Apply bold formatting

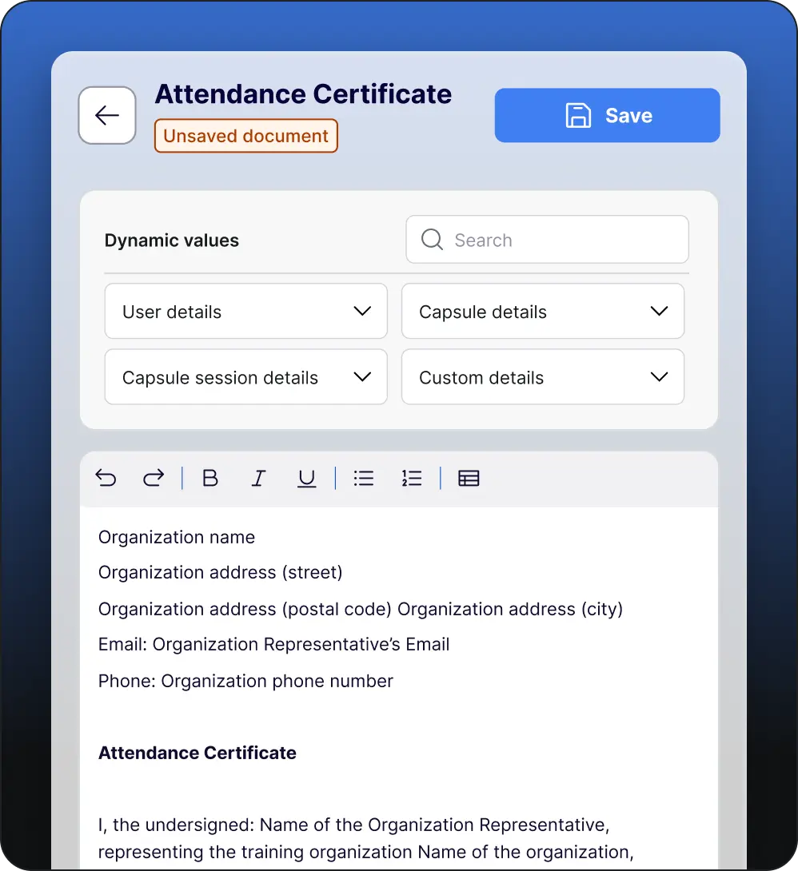209,478
